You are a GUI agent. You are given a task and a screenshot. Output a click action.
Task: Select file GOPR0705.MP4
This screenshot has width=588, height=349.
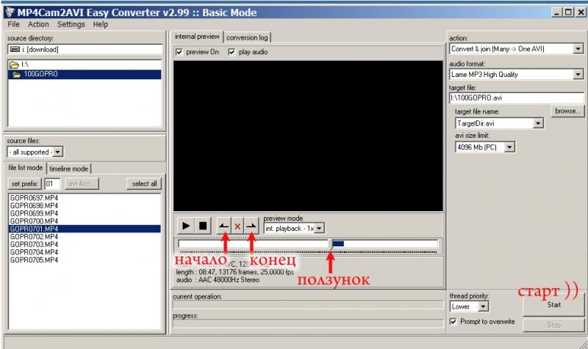tap(85, 260)
